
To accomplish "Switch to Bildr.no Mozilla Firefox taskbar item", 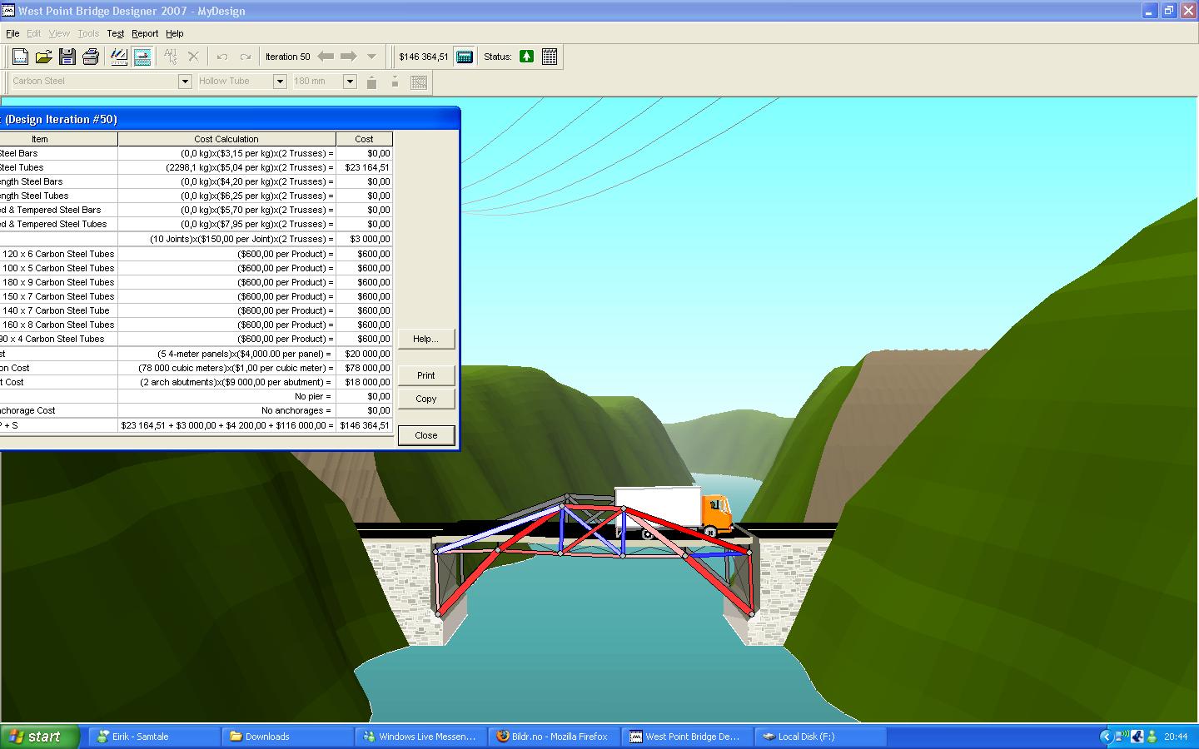I will coord(554,737).
